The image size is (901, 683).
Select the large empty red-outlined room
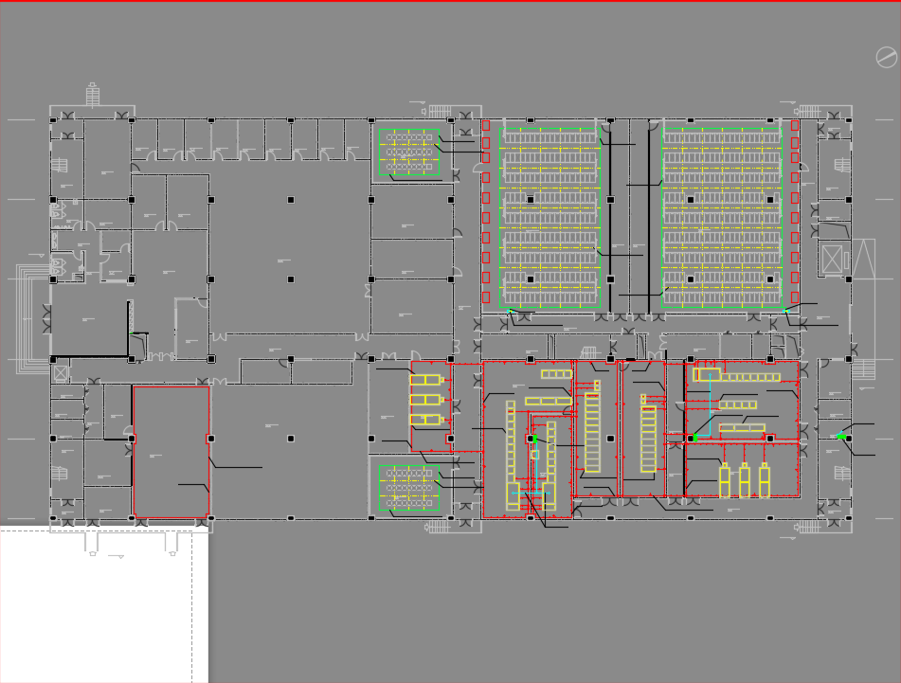(x=171, y=452)
